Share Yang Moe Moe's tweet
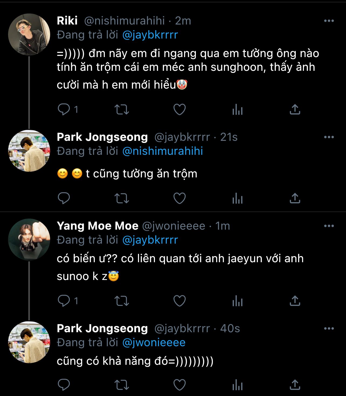 (x=295, y=301)
